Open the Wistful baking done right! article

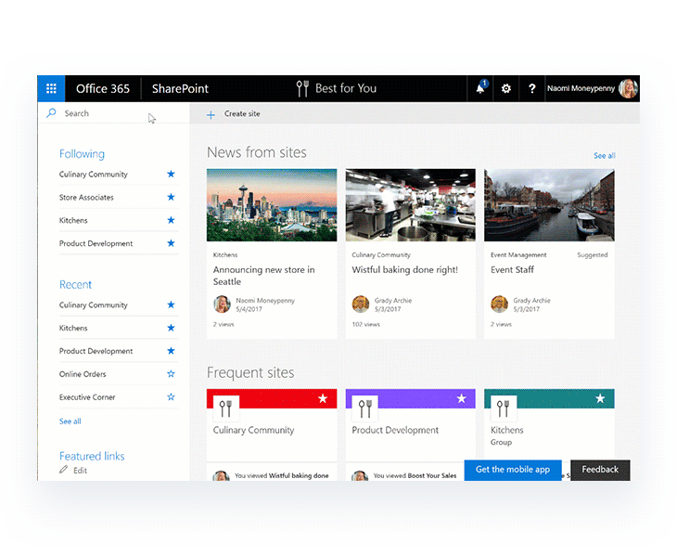tap(404, 269)
